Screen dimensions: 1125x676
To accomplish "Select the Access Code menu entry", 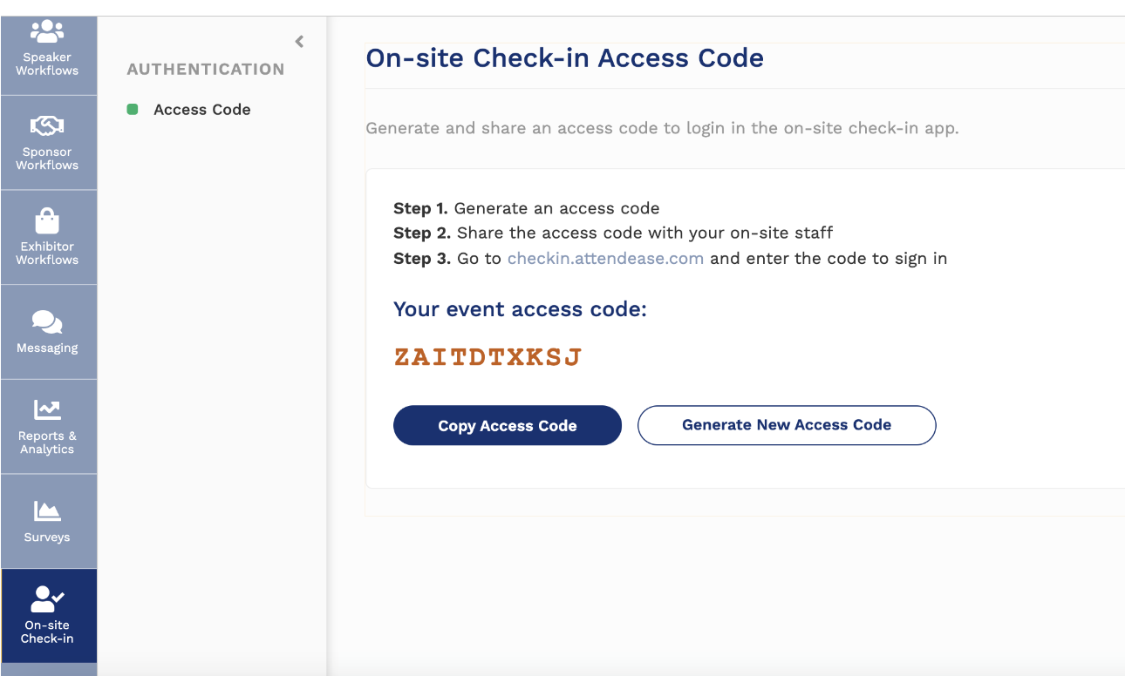I will tap(201, 109).
